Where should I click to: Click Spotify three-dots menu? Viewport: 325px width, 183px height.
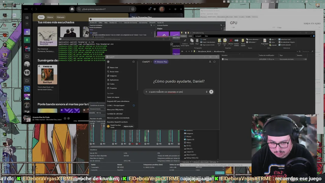[26, 9]
